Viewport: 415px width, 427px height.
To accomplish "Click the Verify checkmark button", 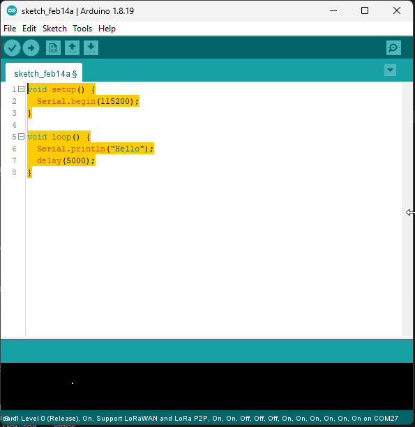I will coord(12,48).
